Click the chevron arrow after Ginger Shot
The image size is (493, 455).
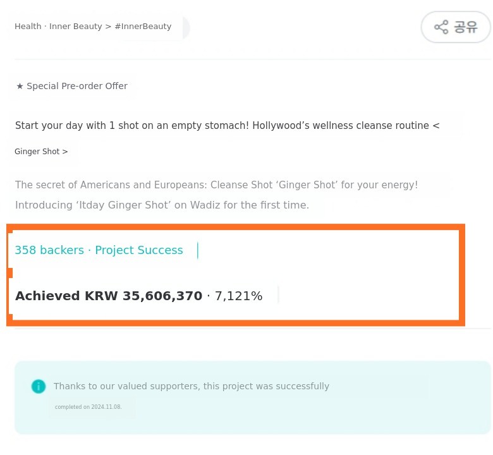click(65, 152)
